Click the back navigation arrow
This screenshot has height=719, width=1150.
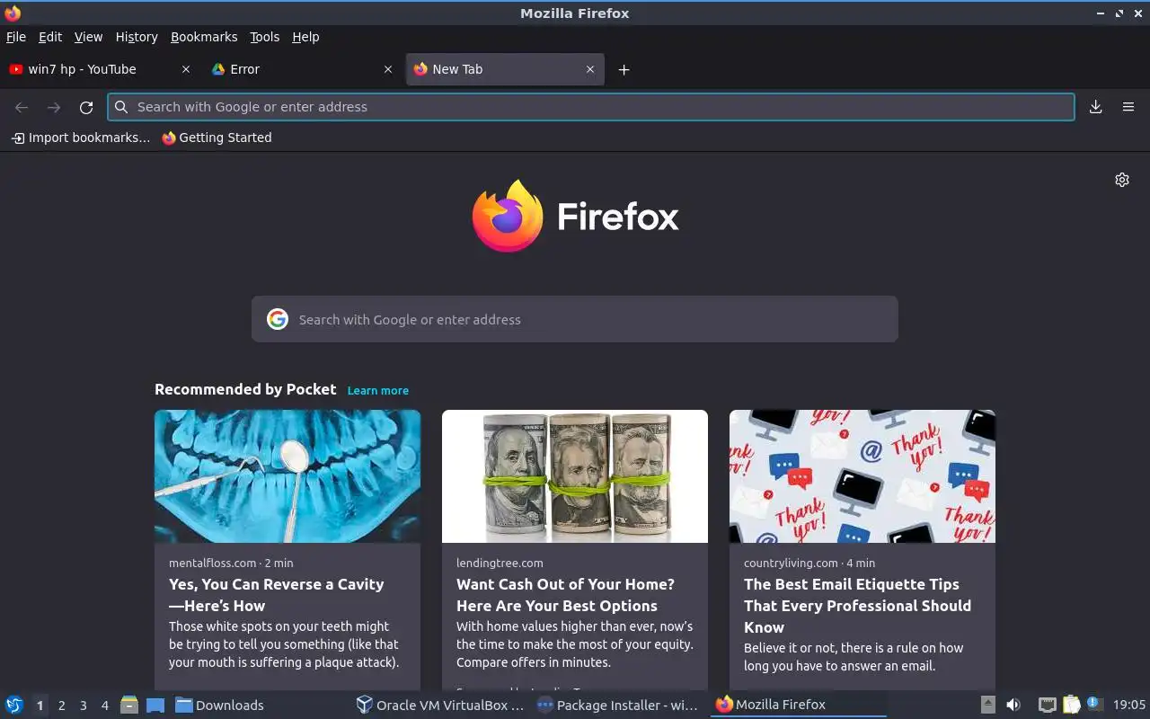[22, 107]
